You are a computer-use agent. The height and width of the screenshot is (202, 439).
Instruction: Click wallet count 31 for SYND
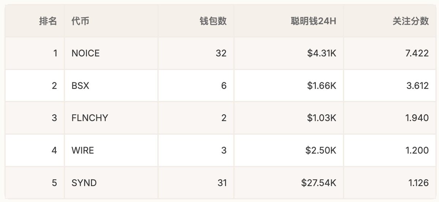[x=221, y=182]
